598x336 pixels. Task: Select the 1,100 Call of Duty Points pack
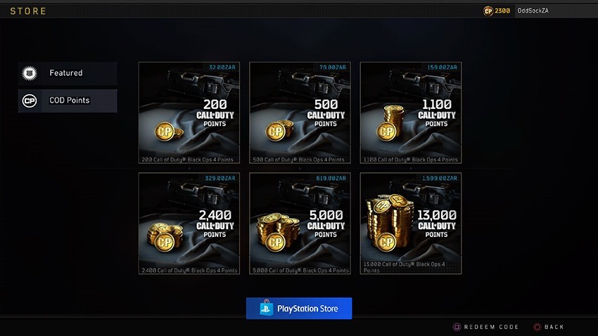411,112
